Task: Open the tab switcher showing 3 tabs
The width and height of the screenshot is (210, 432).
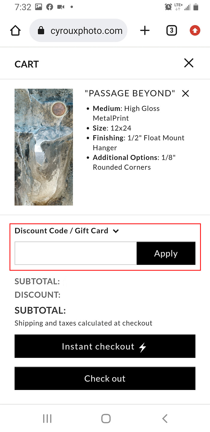Action: [171, 30]
